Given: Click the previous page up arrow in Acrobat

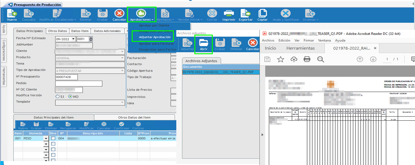Looking at the screenshot, I should (x=360, y=59).
